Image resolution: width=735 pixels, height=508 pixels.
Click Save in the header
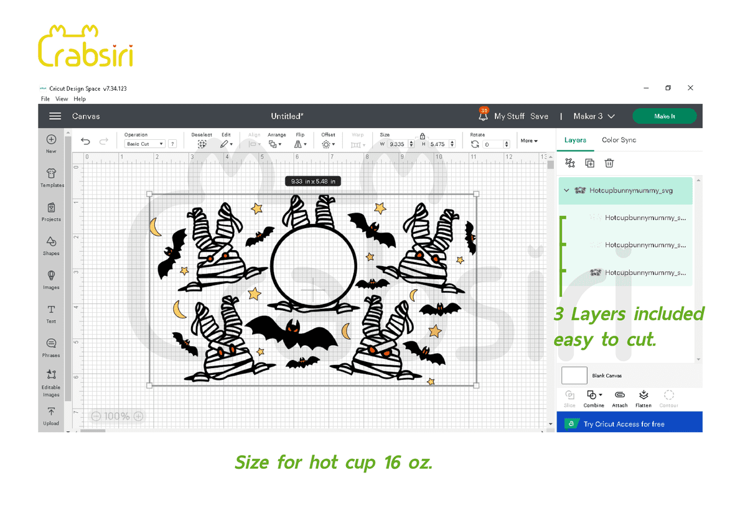tap(539, 116)
